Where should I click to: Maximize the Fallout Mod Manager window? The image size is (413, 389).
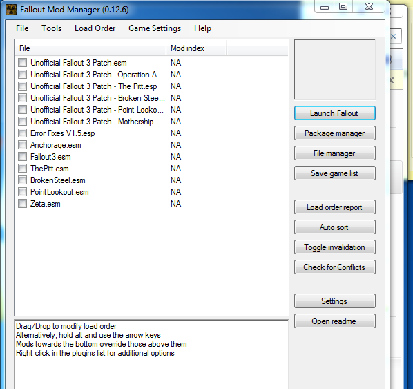pos(343,6)
